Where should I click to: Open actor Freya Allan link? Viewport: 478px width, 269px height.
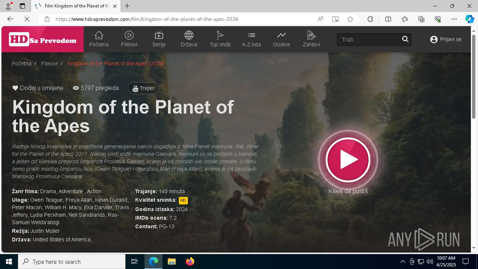click(78, 200)
